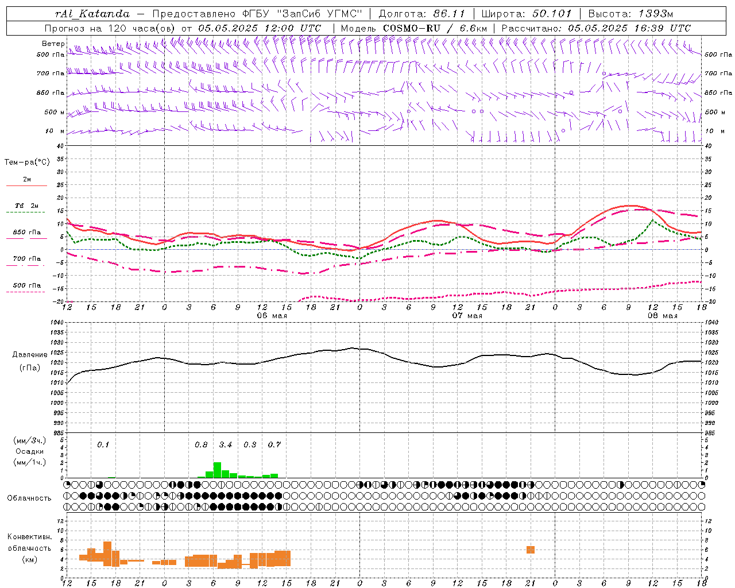Click the 07 мая date label
This screenshot has width=735, height=588.
(x=467, y=316)
